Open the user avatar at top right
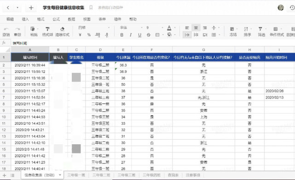Screen dimensions: 295x180 tap(281, 7)
